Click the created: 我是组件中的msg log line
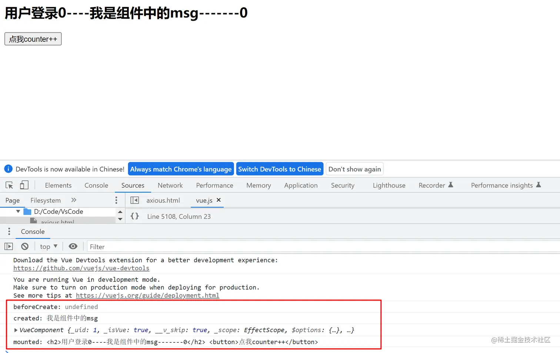The image size is (560, 353). pos(56,318)
